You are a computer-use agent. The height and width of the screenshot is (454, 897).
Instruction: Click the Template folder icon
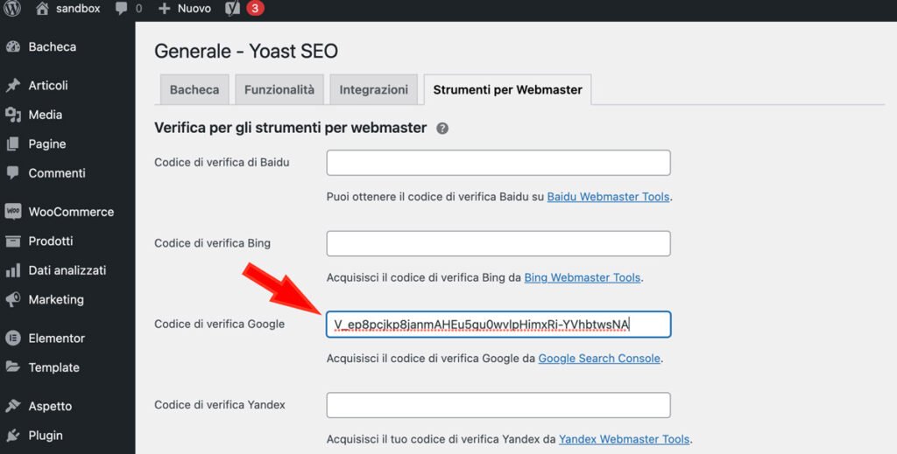[12, 367]
